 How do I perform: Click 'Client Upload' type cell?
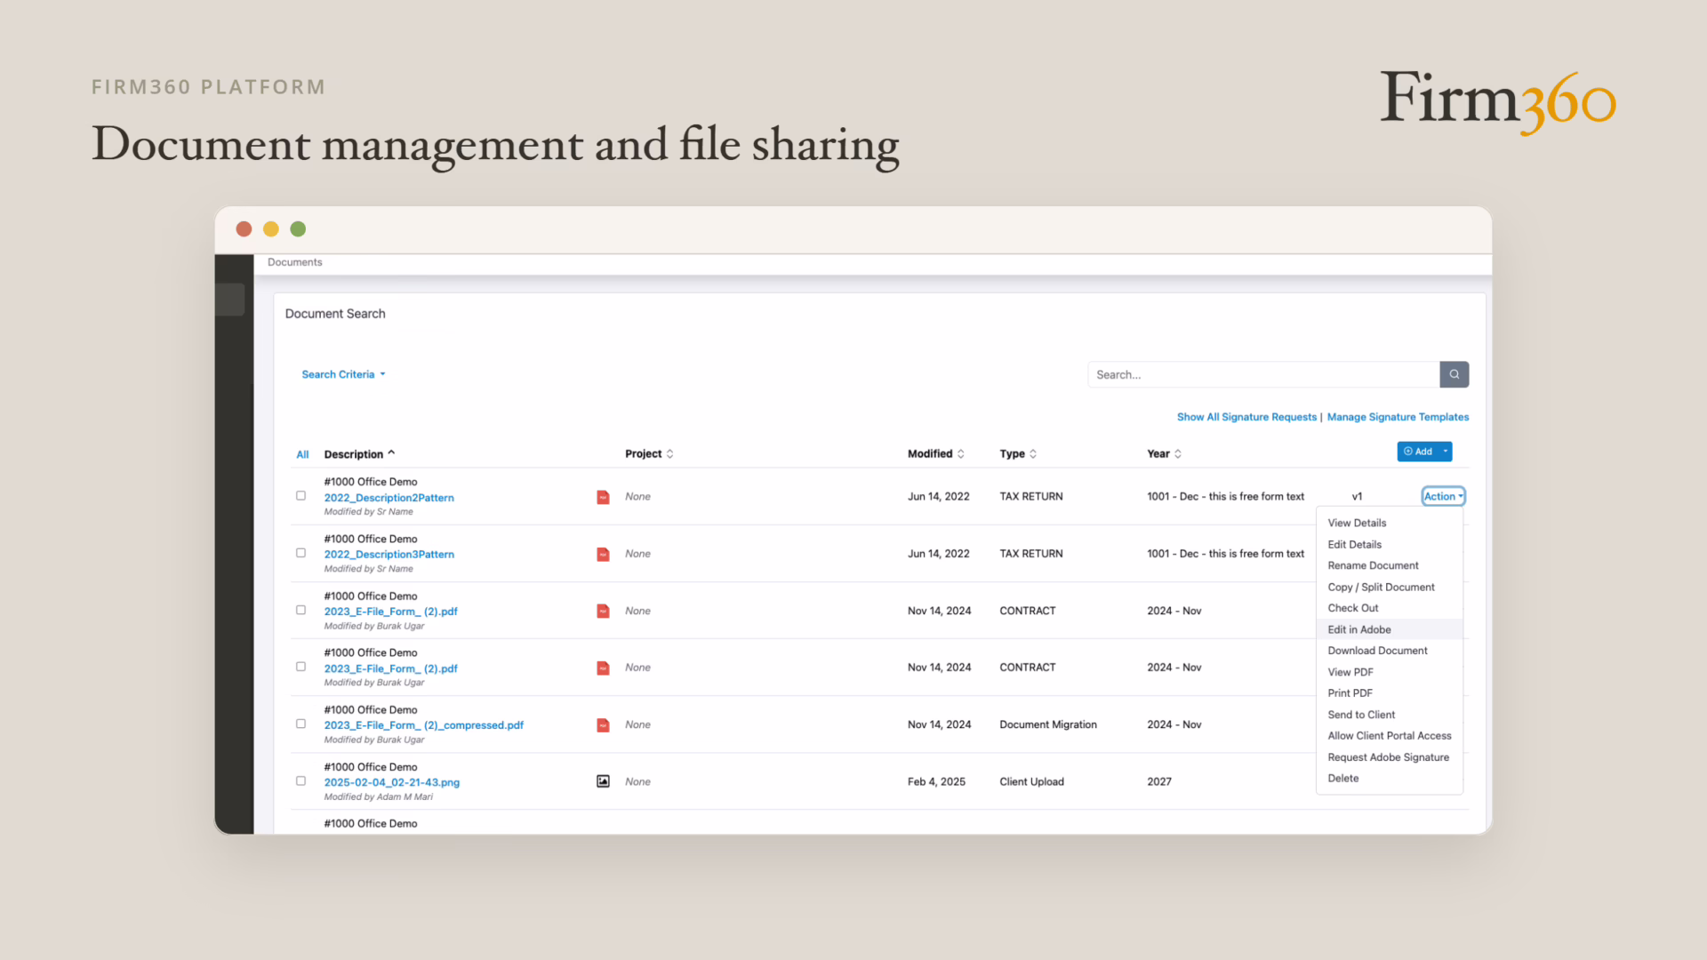coord(1031,781)
